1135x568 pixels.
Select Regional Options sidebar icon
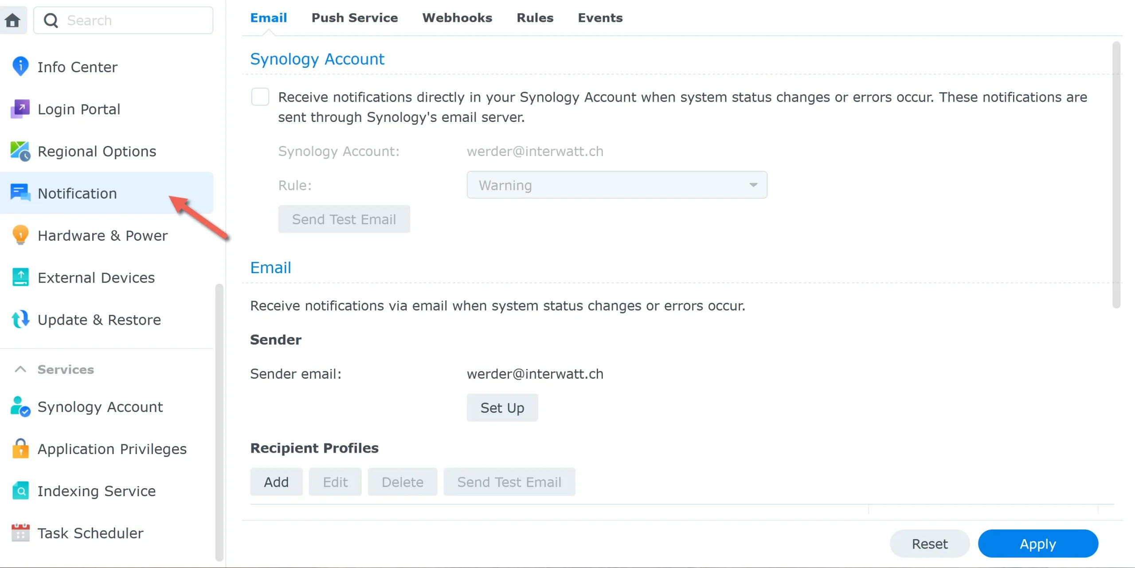[x=20, y=151]
